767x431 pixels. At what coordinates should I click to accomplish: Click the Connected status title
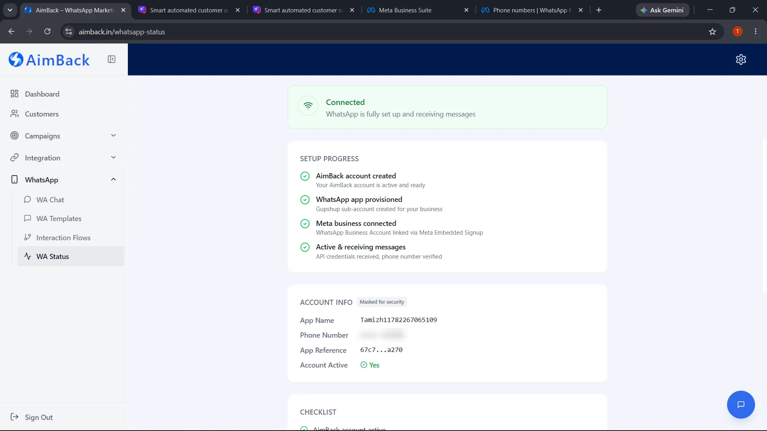[x=345, y=102]
